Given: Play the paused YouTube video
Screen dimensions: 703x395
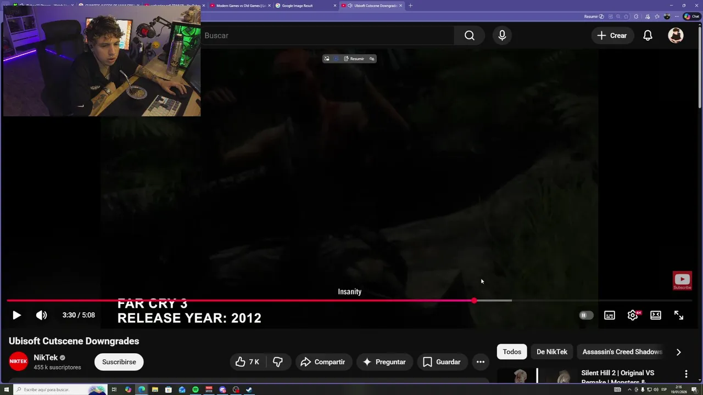Looking at the screenshot, I should [16, 315].
